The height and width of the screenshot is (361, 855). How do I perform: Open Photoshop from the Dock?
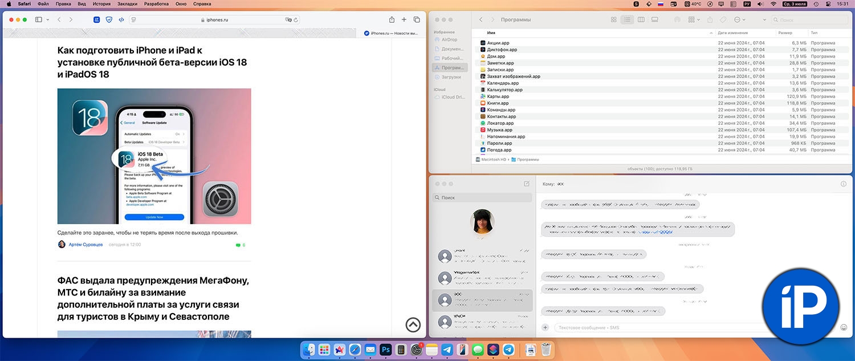pyautogui.click(x=385, y=350)
